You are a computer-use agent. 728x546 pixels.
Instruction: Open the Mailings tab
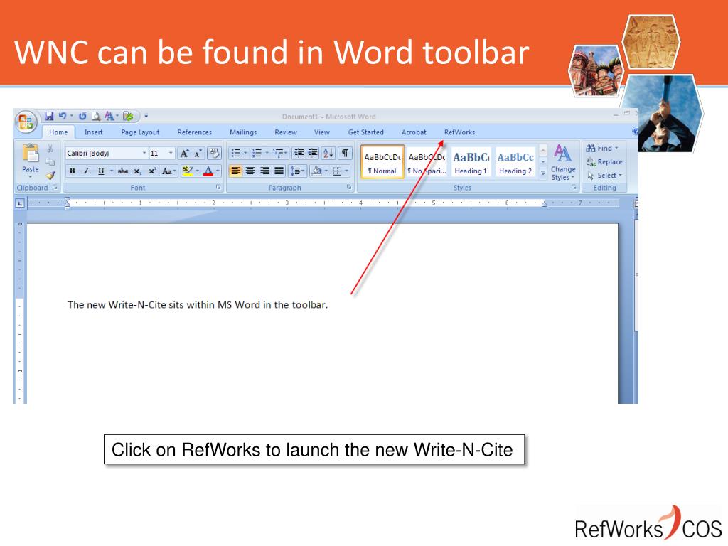click(243, 132)
